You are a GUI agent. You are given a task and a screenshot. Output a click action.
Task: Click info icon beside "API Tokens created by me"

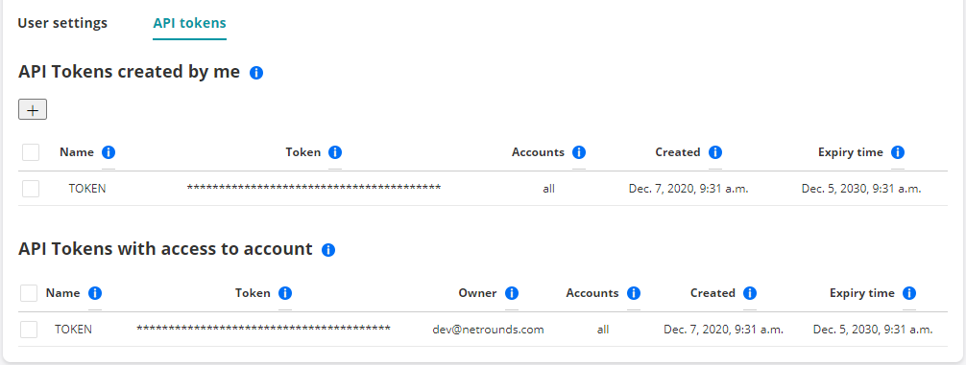tap(256, 73)
